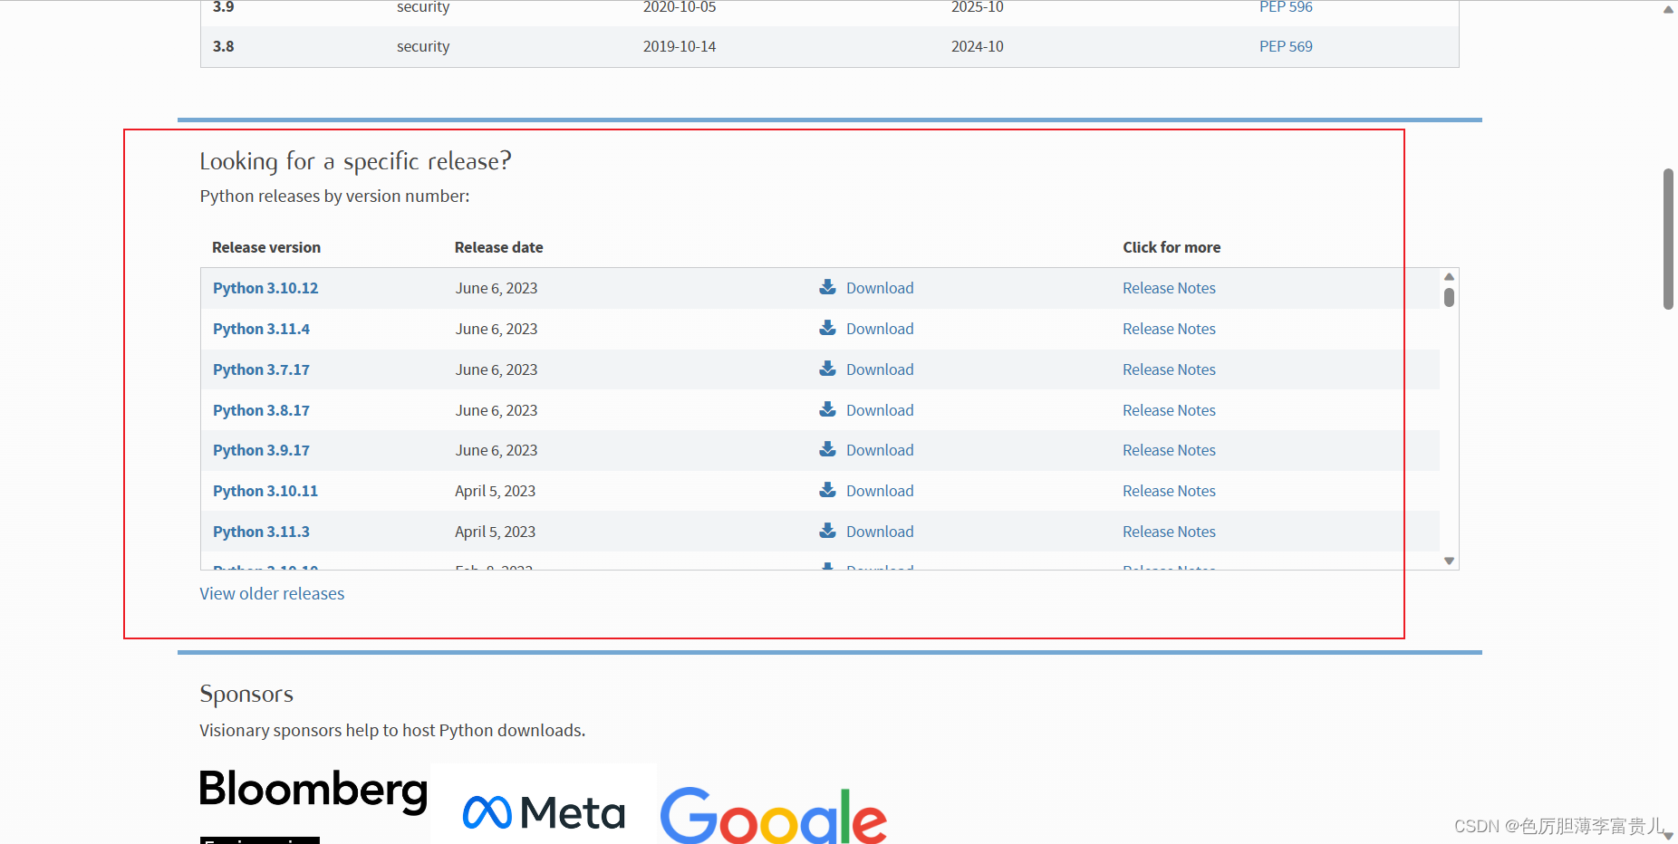This screenshot has width=1678, height=844.
Task: Click the 'Release version' column header
Action: (266, 247)
